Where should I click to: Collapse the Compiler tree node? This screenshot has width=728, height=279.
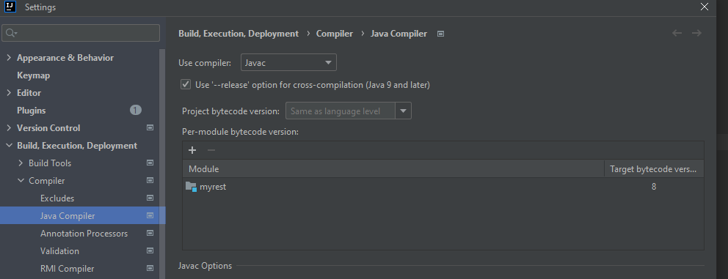coord(21,180)
